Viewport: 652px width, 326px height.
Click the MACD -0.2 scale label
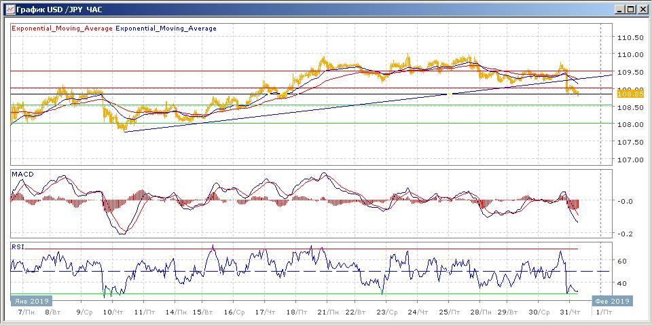pos(625,234)
